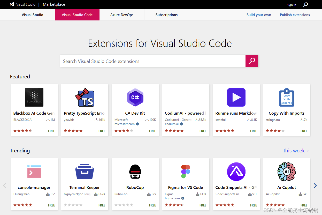Click the Terminal Keeper extension icon

85,171
